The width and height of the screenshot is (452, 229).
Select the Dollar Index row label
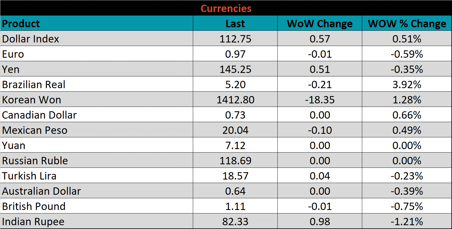pos(31,39)
